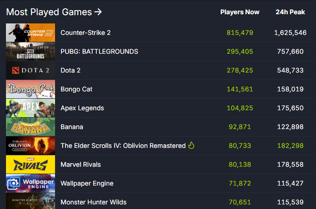The width and height of the screenshot is (316, 209).
Task: Click the Players Now column header
Action: click(240, 12)
